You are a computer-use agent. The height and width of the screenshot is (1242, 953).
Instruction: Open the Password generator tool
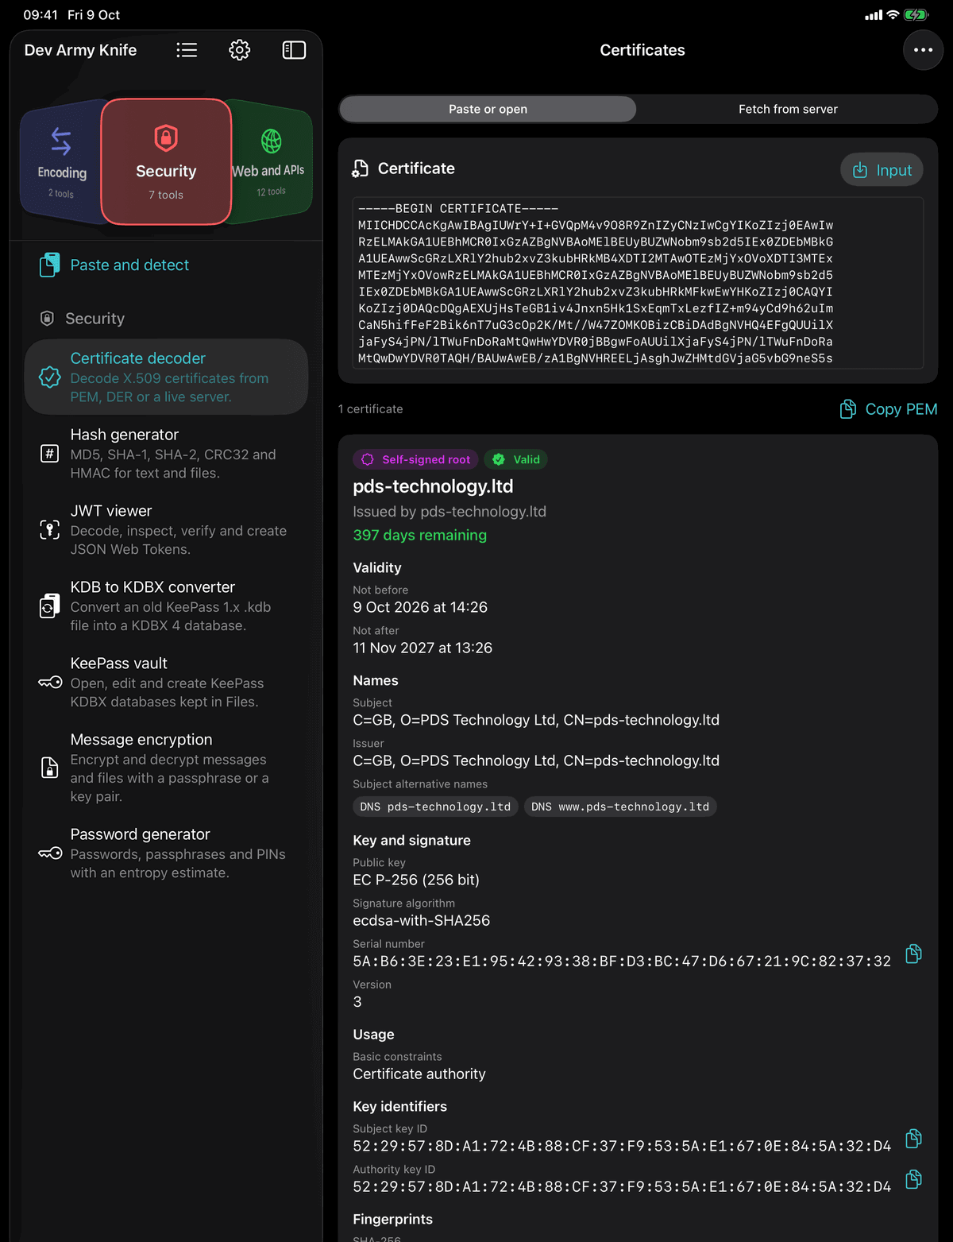coord(166,853)
